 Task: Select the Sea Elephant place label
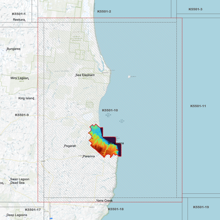(x=85, y=75)
